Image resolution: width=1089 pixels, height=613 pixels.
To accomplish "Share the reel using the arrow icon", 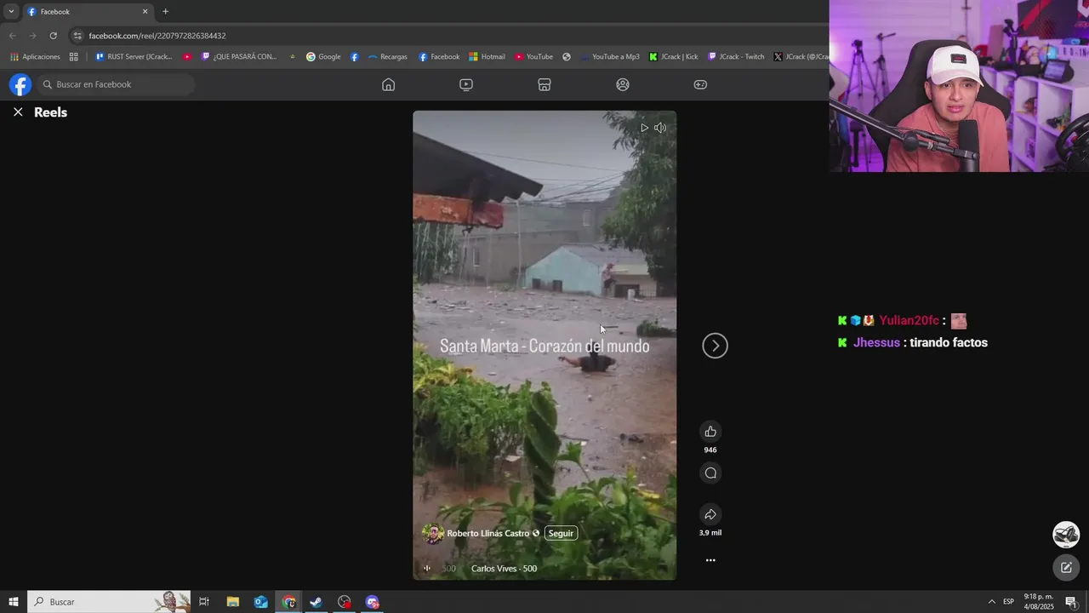I will click(x=710, y=514).
